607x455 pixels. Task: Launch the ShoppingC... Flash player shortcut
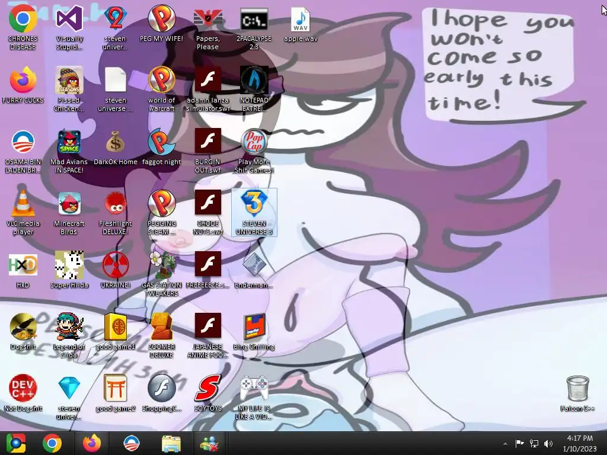[161, 393]
